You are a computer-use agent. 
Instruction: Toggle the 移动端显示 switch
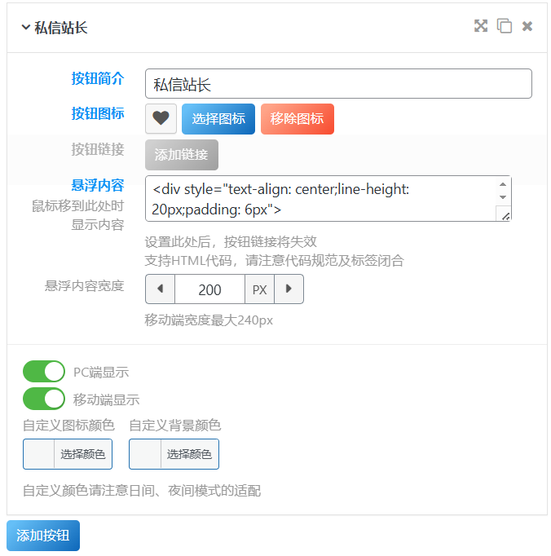[x=44, y=399]
